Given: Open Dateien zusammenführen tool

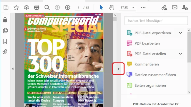Looking at the screenshot, I should click(x=155, y=75).
